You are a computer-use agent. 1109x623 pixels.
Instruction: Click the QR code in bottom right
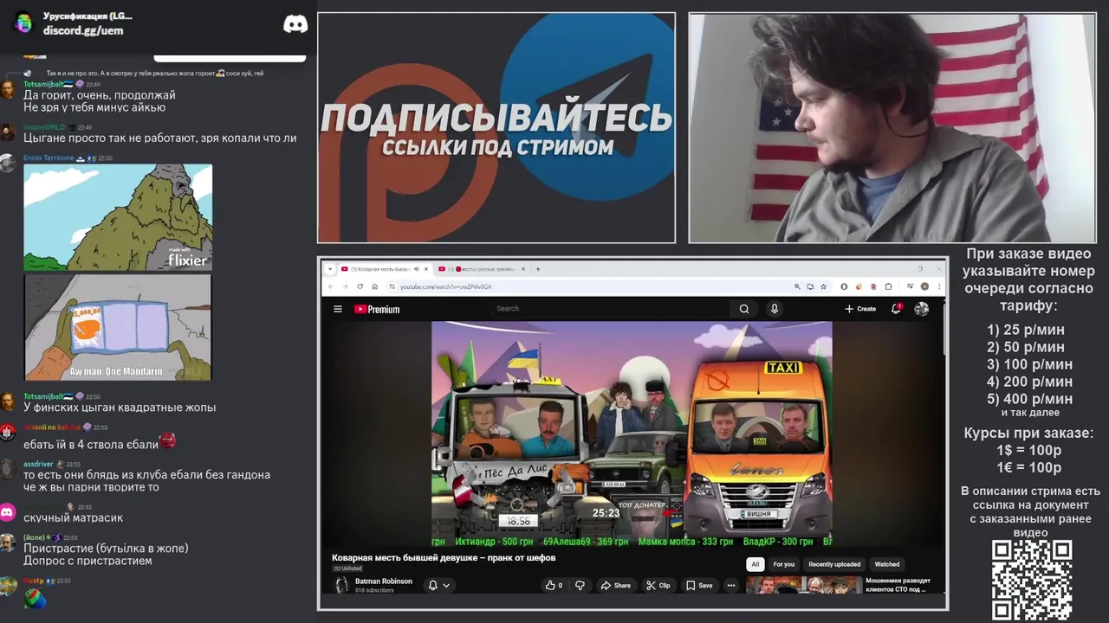click(1032, 580)
